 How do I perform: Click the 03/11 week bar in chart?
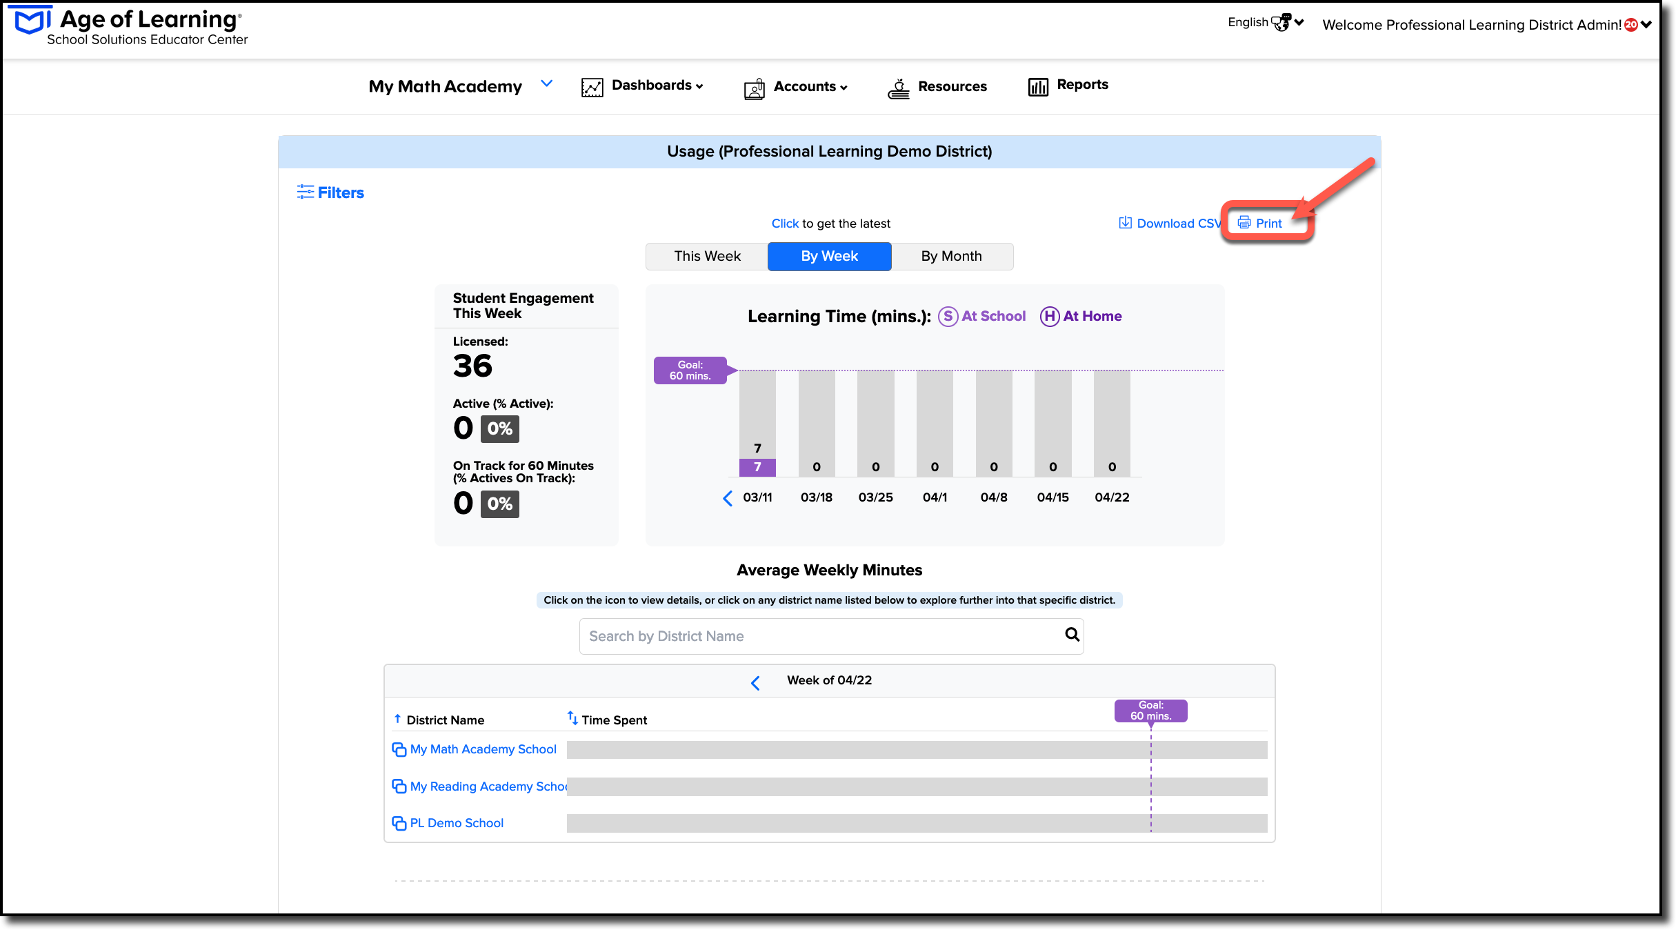pyautogui.click(x=757, y=423)
